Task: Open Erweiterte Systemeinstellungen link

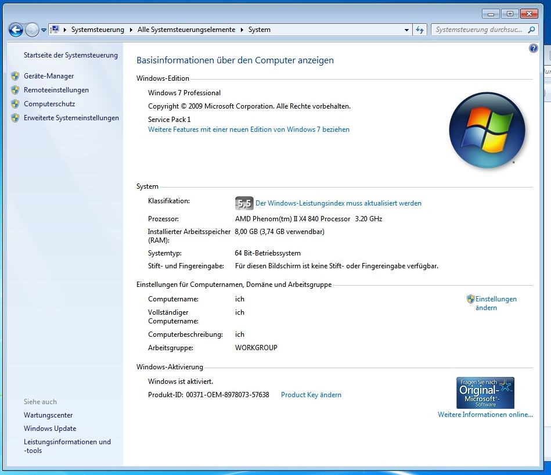Action: point(71,118)
